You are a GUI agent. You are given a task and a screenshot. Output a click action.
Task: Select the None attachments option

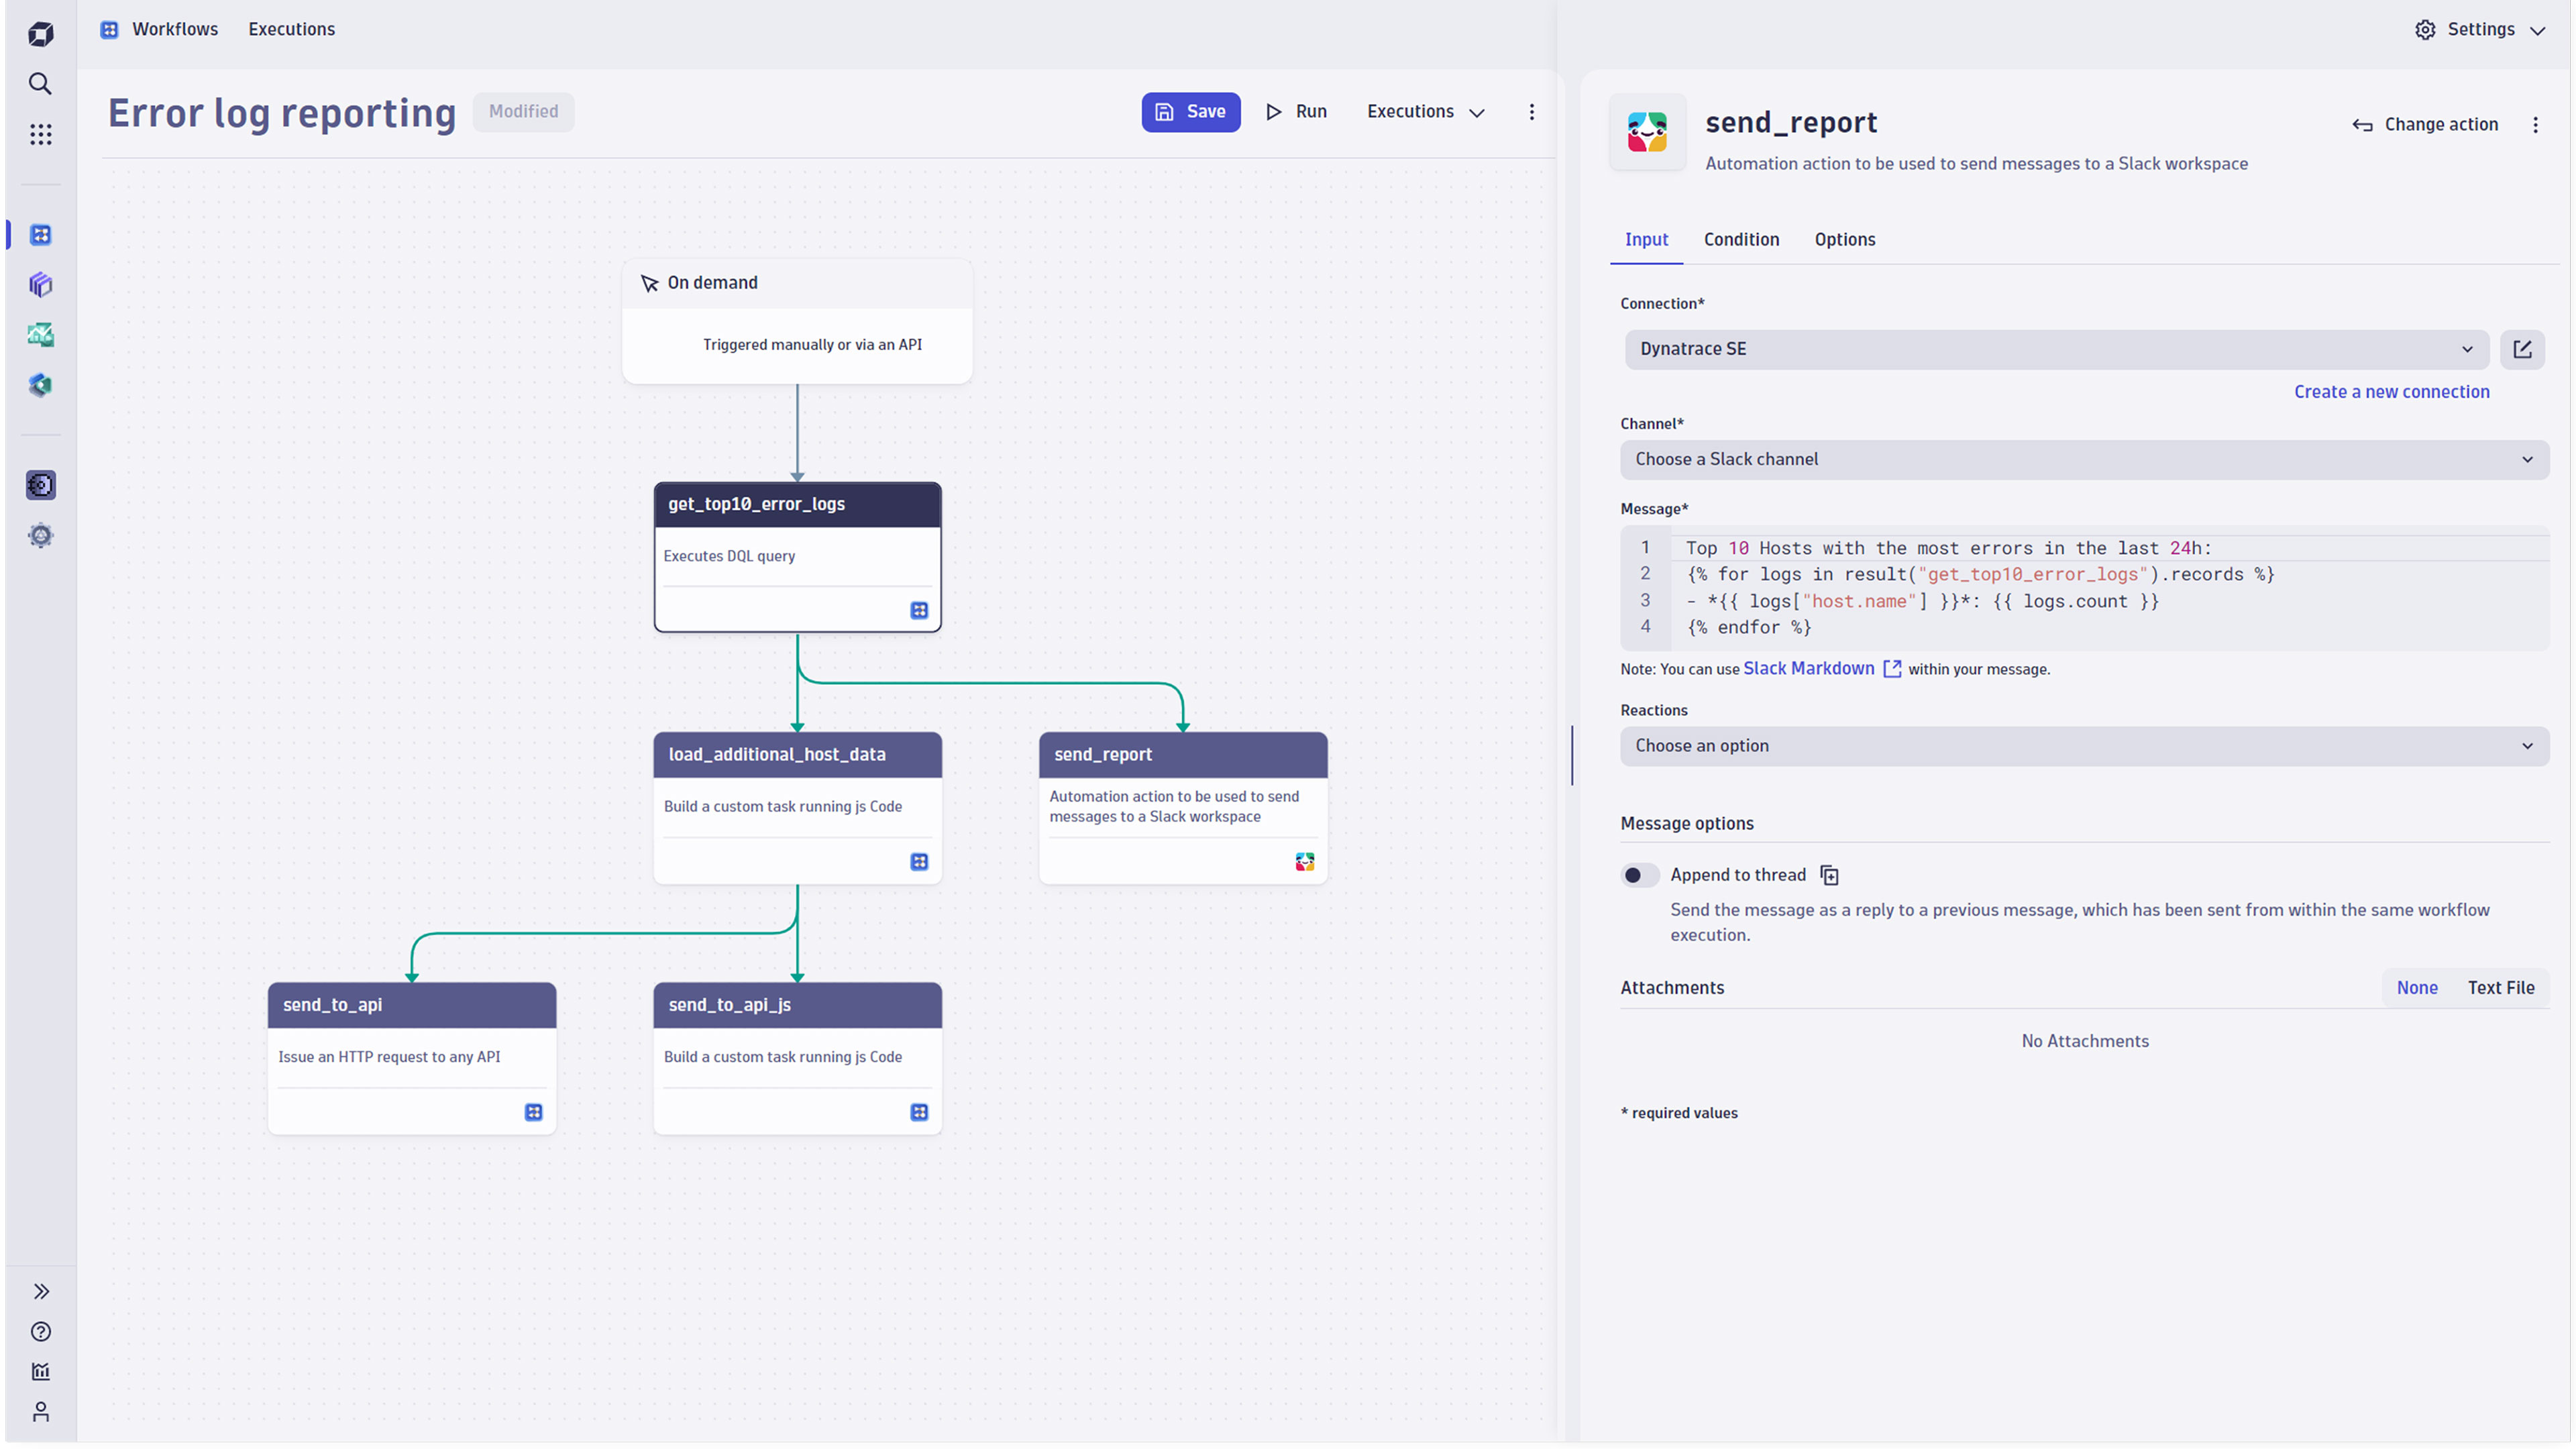click(x=2417, y=987)
